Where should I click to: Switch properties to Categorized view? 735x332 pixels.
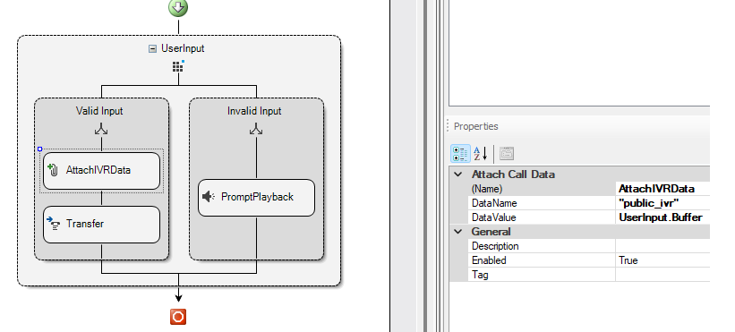point(460,154)
